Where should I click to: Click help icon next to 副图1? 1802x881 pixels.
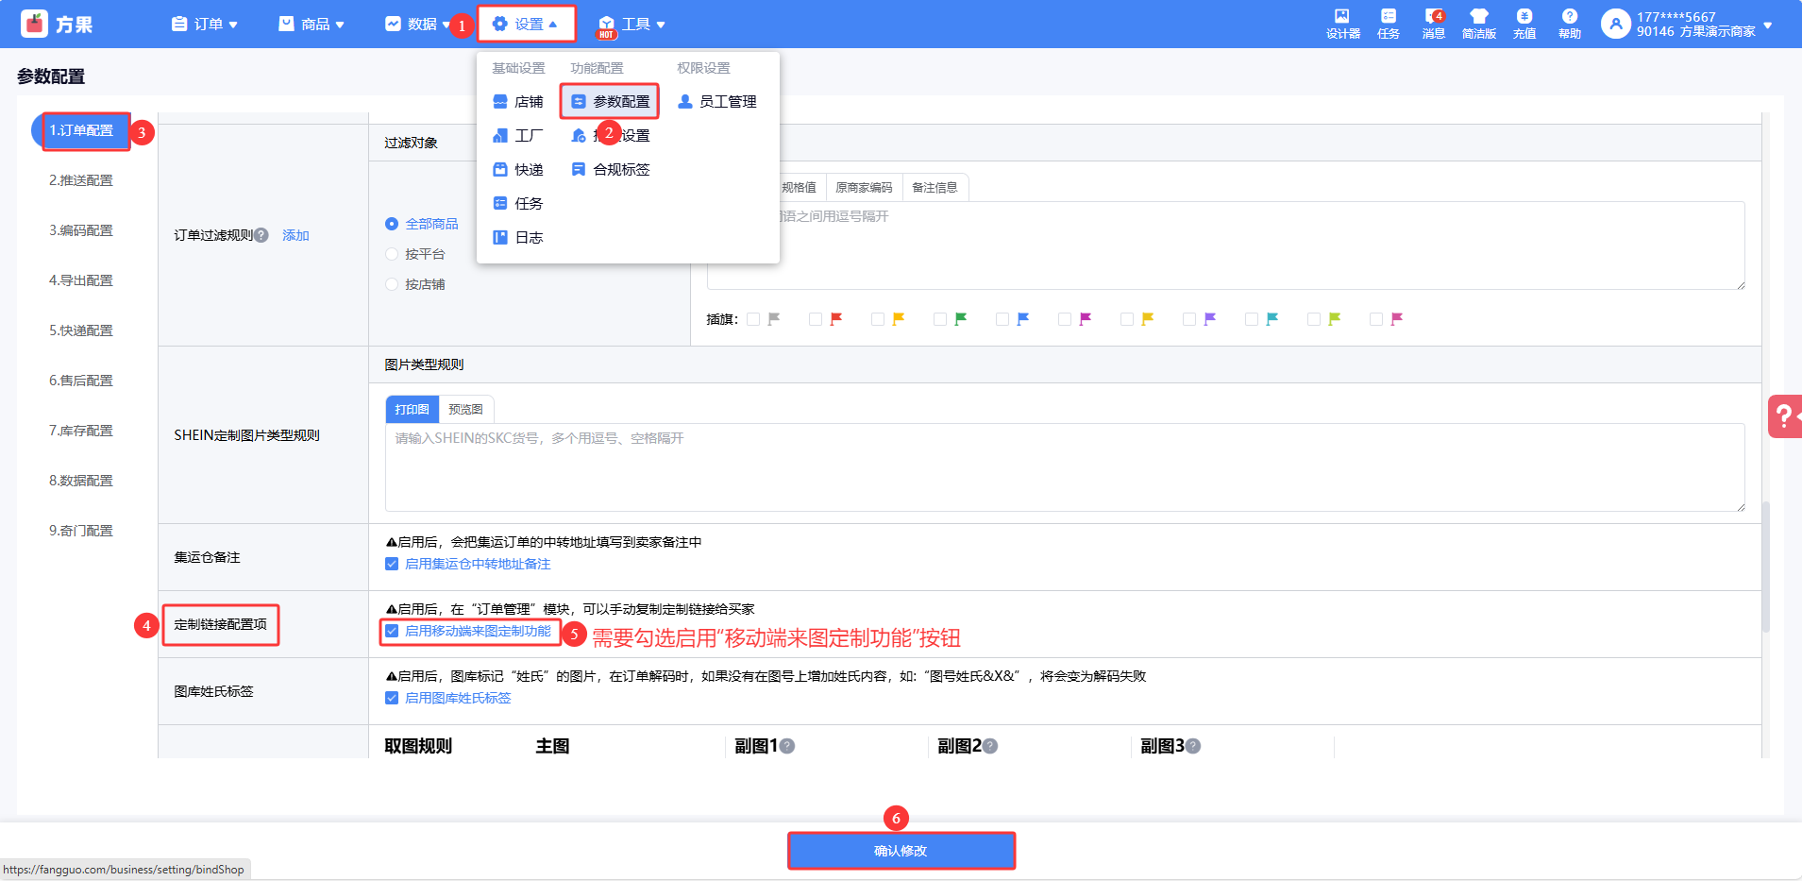pos(787,746)
